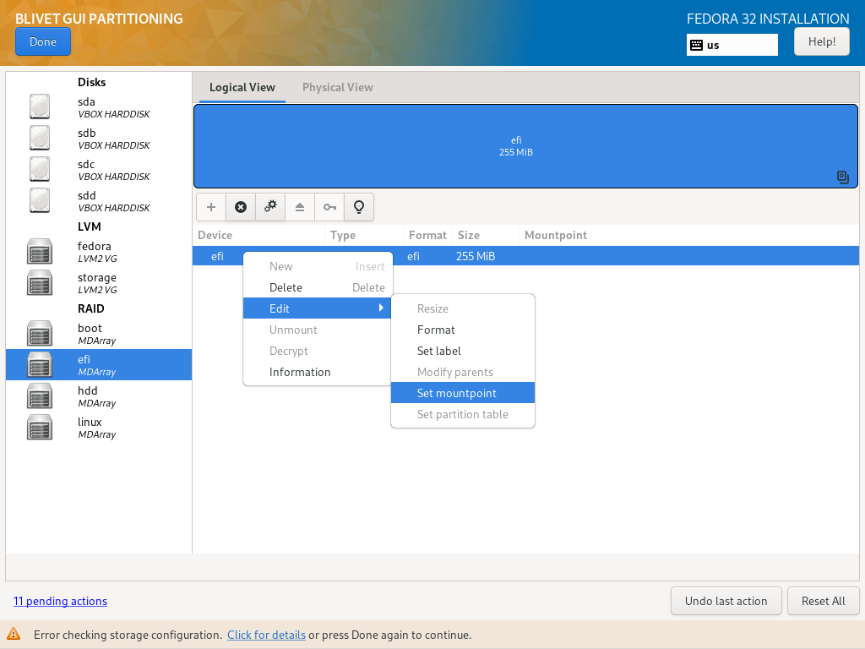Click the information lightbulb icon

pyautogui.click(x=359, y=207)
